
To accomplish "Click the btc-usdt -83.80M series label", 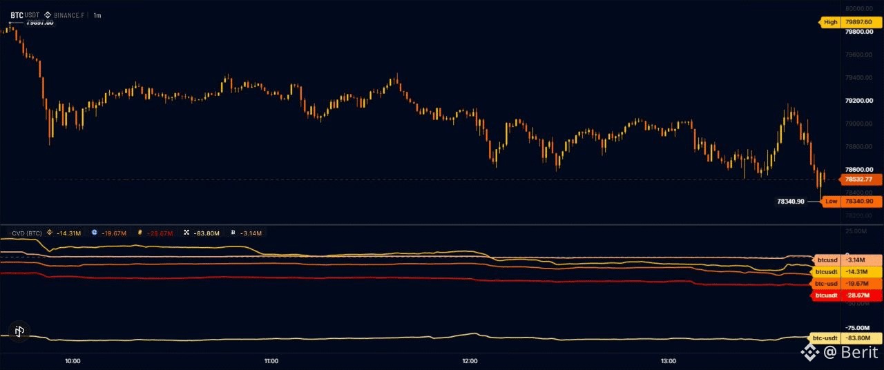I will click(847, 338).
